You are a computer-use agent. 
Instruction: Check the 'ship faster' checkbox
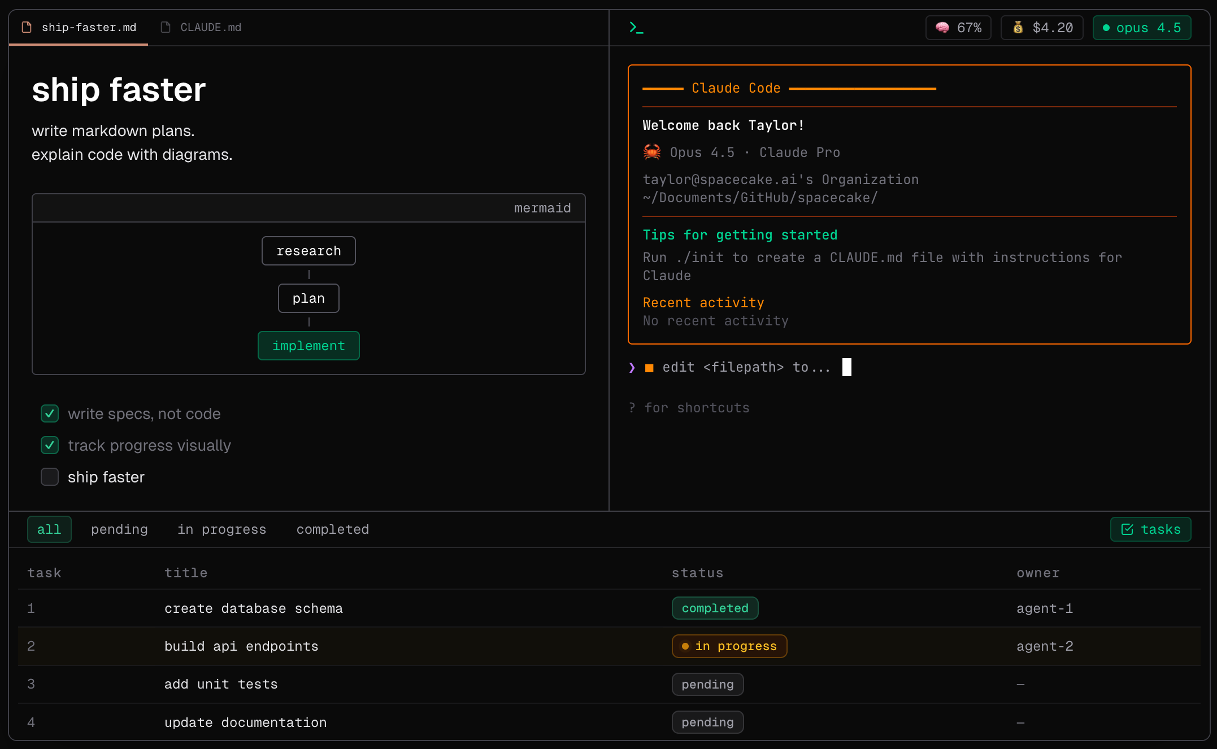49,477
